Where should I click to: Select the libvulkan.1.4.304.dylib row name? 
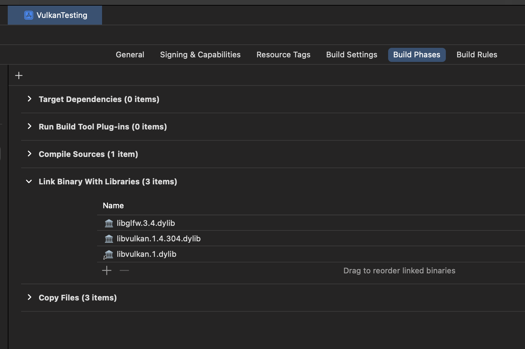click(x=159, y=239)
